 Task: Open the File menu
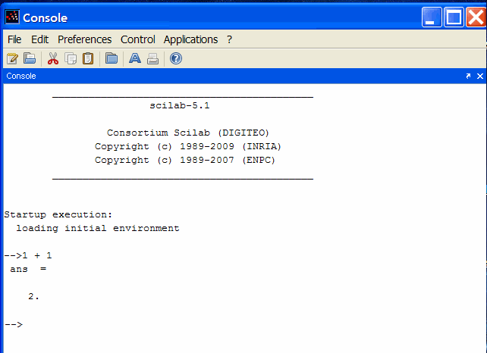tap(14, 39)
